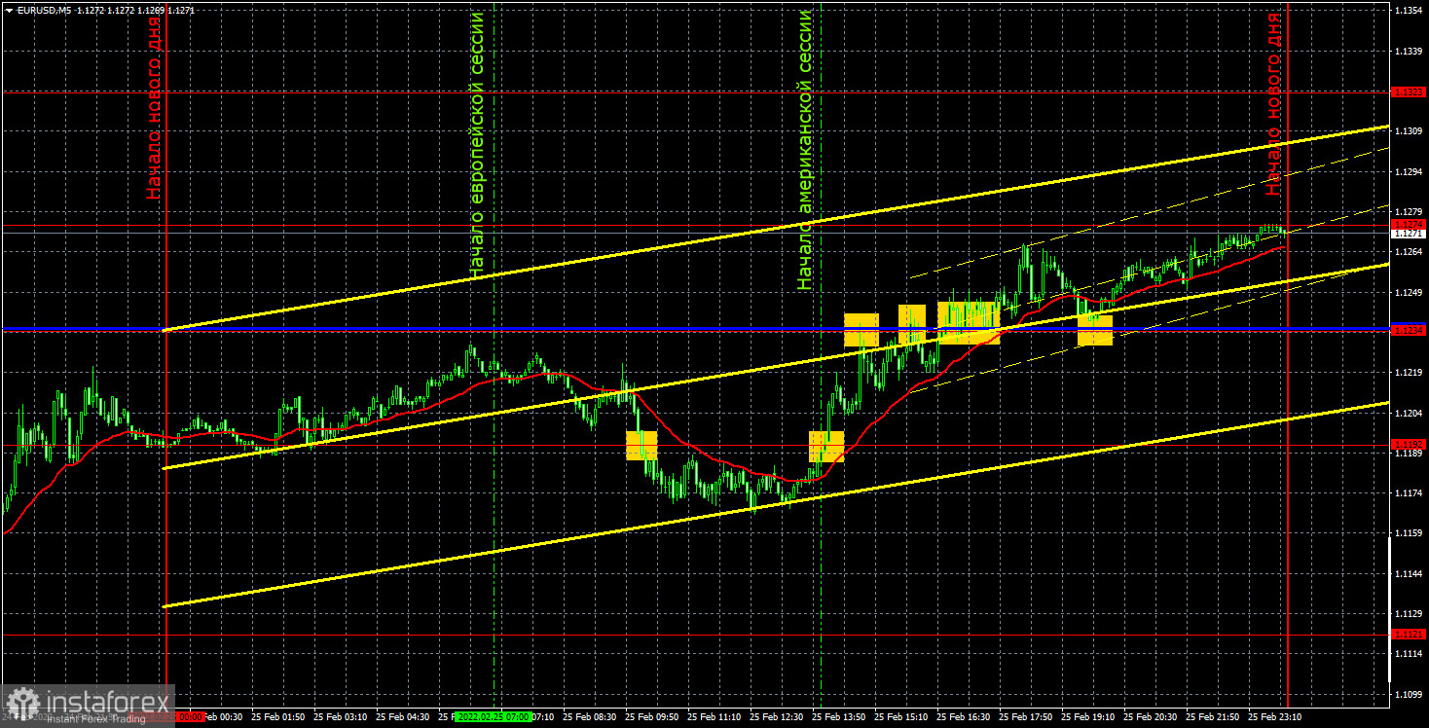Image resolution: width=1429 pixels, height=728 pixels.
Task: Click the 'Начало европейской сессии' vertical label
Action: pyautogui.click(x=476, y=146)
